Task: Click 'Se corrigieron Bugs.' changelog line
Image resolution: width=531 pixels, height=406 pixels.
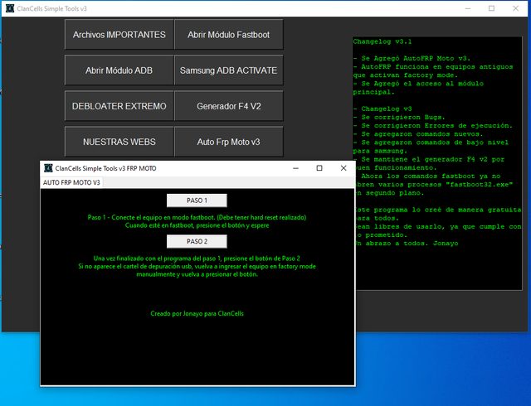Action: coord(399,117)
